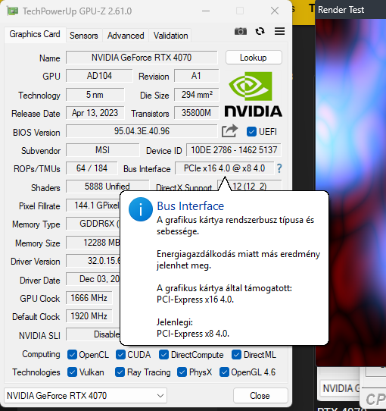Viewport: 386px width, 411px height.
Task: Toggle the OpenGL 4.6 checkbox
Action: [x=224, y=372]
